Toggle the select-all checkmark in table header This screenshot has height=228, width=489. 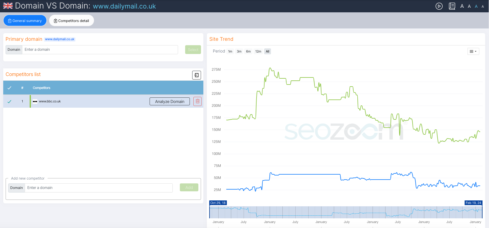tap(9, 88)
